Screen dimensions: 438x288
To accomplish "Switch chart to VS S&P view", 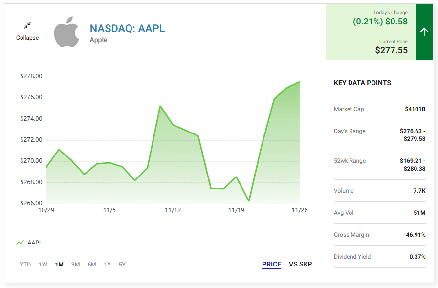I will click(x=300, y=264).
